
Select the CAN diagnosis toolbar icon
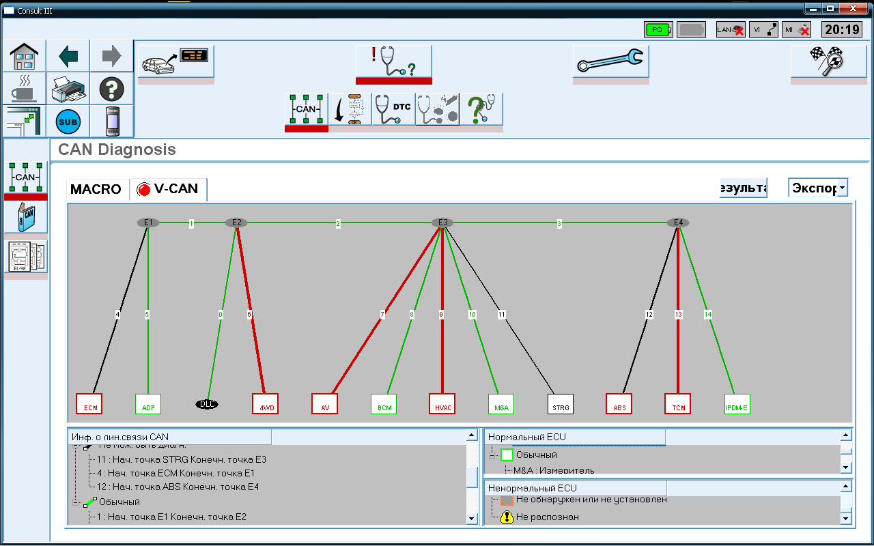tap(306, 109)
